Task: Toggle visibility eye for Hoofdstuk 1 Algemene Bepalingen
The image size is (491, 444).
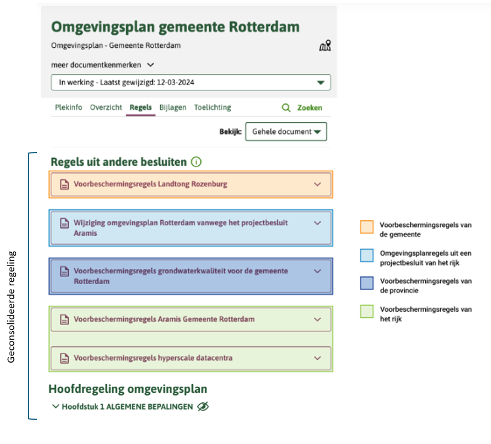Action: (x=203, y=407)
